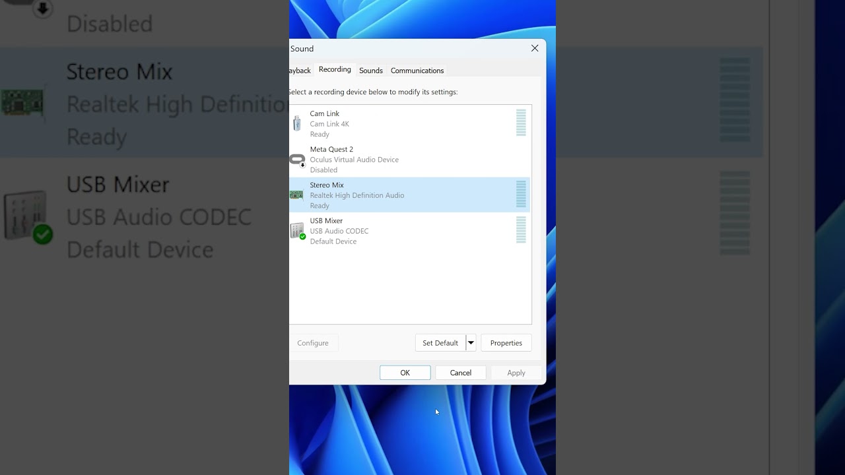
Task: Click the Cancel button
Action: (x=461, y=373)
